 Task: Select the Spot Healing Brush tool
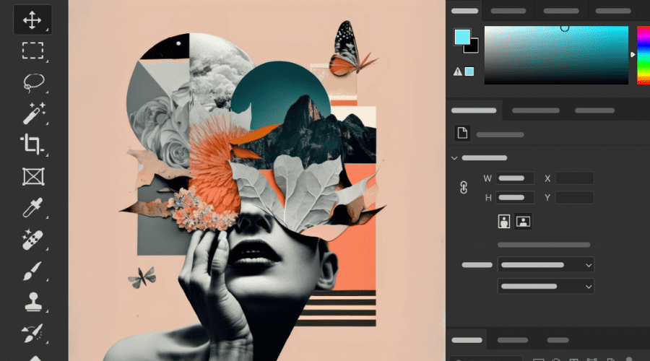[x=32, y=239]
